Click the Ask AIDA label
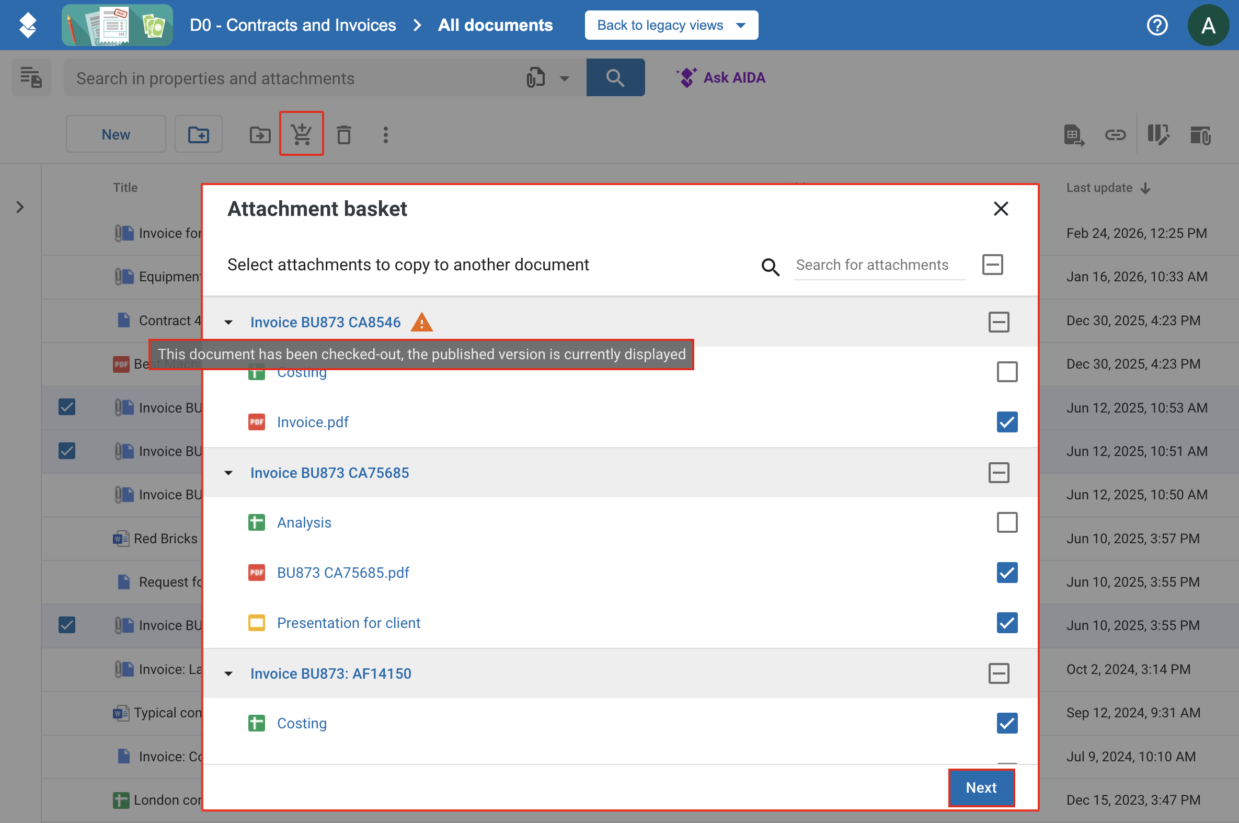The width and height of the screenshot is (1239, 823). tap(734, 78)
